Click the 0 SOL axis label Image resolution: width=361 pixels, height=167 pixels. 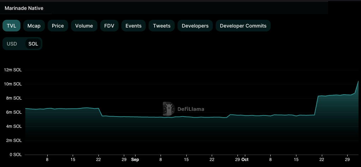[16, 155]
